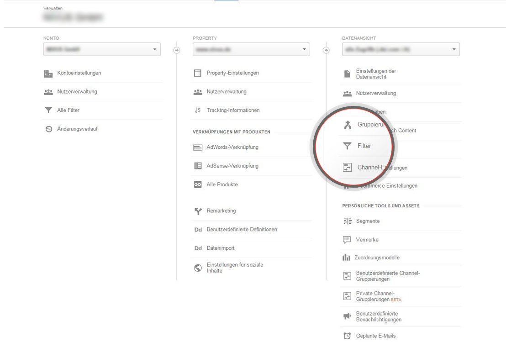The width and height of the screenshot is (506, 342).
Task: Click the arrow between Property and Datenansicht columns
Action: point(326,50)
